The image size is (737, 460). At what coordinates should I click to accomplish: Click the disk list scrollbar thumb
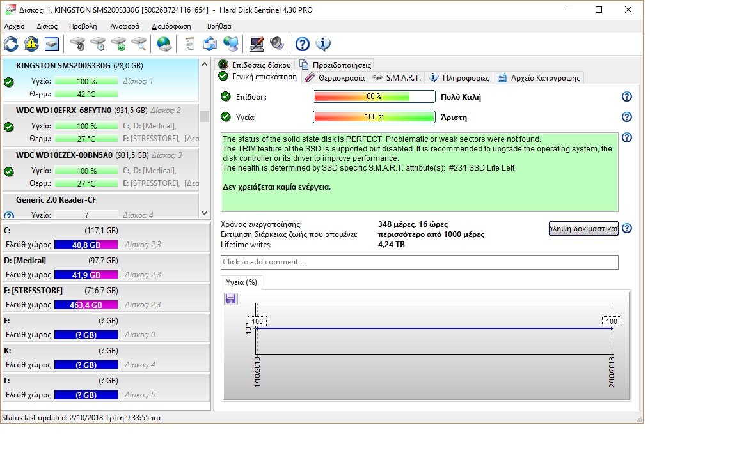point(204,116)
